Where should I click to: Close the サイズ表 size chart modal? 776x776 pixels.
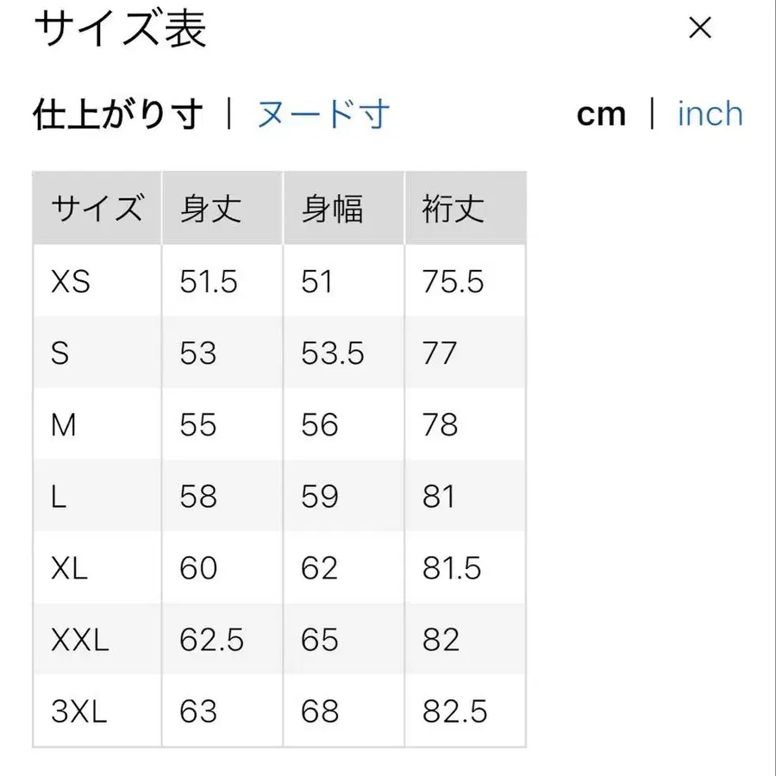pos(700,28)
